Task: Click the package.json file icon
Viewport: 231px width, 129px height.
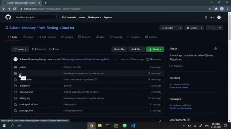Action: [x=16, y=111]
